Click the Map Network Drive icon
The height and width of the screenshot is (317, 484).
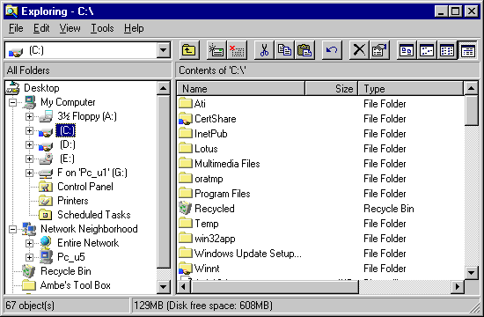[x=216, y=50]
